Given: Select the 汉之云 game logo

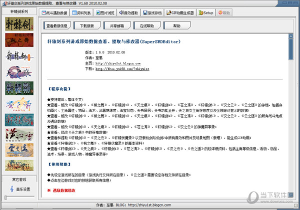Looking at the screenshot, I should click(19, 135).
